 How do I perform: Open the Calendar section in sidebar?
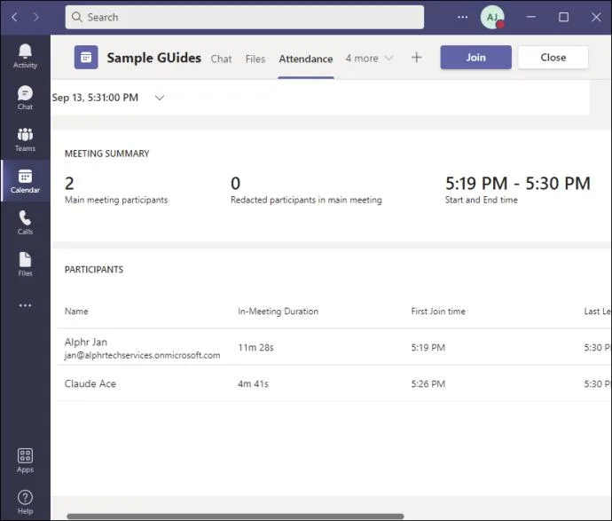coord(25,181)
